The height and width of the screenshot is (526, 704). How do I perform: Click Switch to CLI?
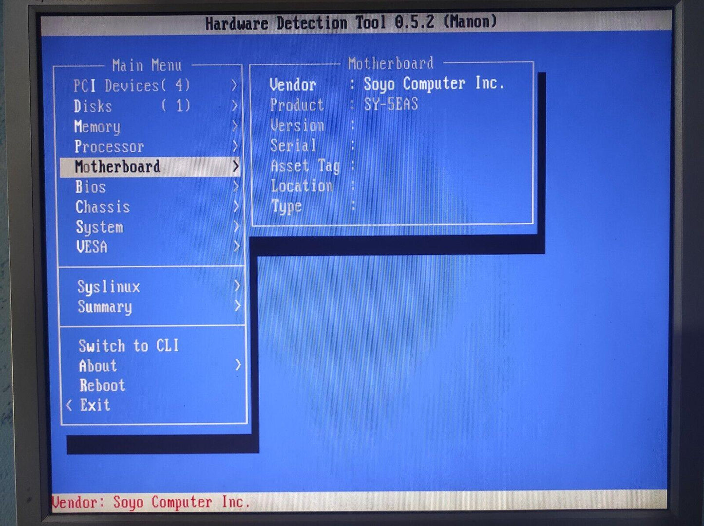[129, 346]
